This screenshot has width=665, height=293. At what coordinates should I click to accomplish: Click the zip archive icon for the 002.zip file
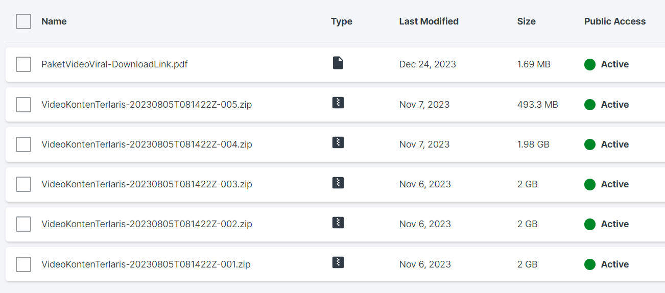point(338,223)
